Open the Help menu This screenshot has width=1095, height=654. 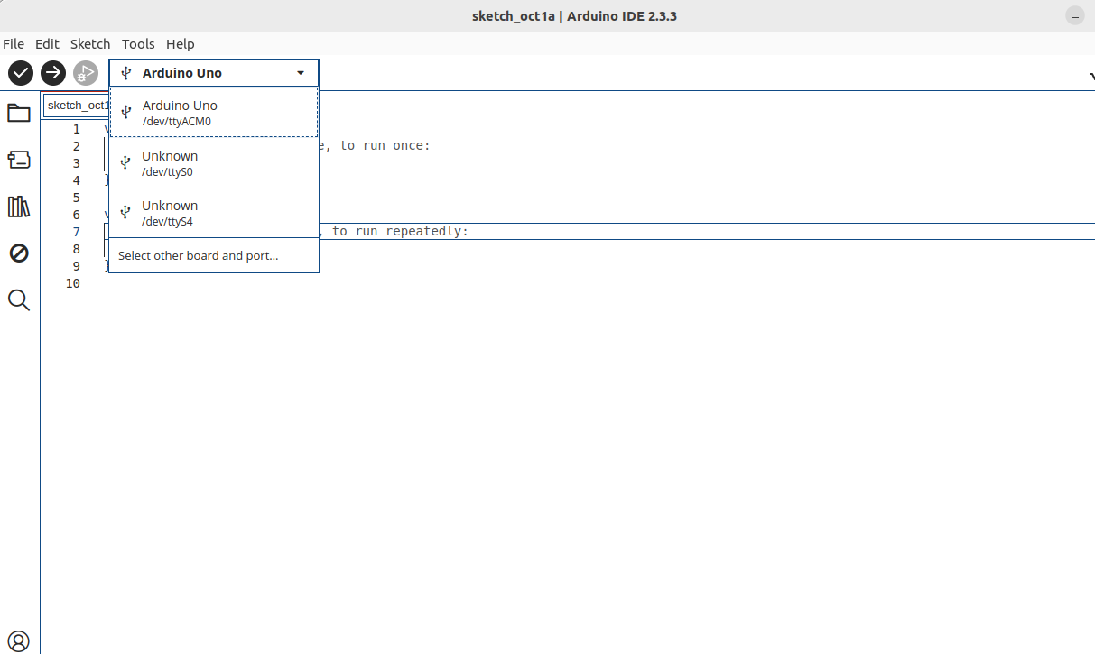pos(181,43)
